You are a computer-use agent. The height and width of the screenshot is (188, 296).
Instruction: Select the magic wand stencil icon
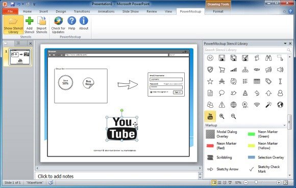point(268,105)
